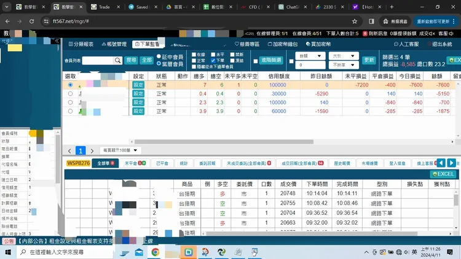Open the 帳號管理 menu
Image resolution: width=461 pixels, height=259 pixels.
tap(114, 44)
